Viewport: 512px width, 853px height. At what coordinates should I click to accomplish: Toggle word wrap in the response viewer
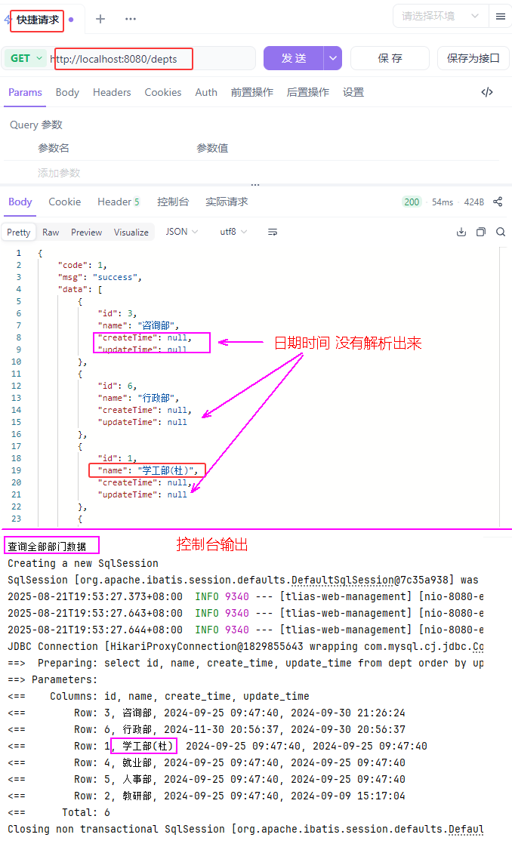point(273,232)
